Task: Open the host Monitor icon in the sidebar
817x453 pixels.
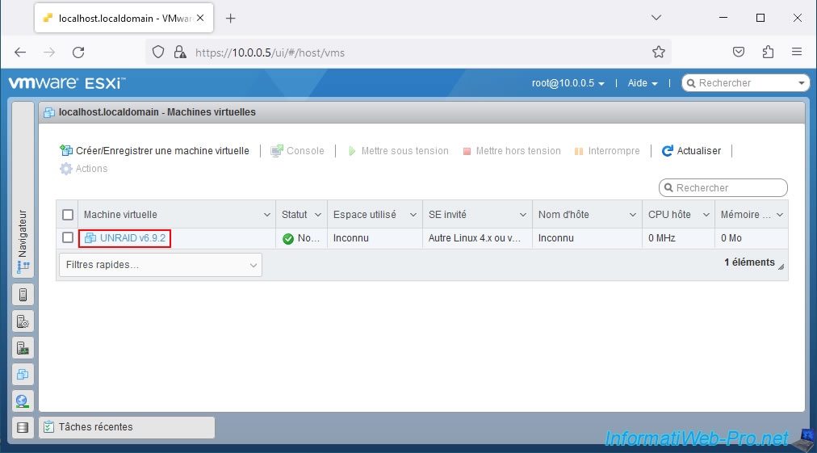Action: click(x=23, y=348)
